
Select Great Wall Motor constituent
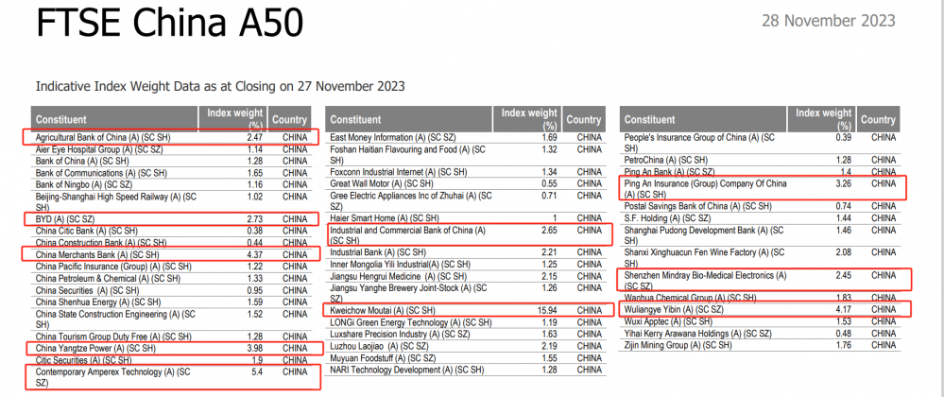pos(381,183)
